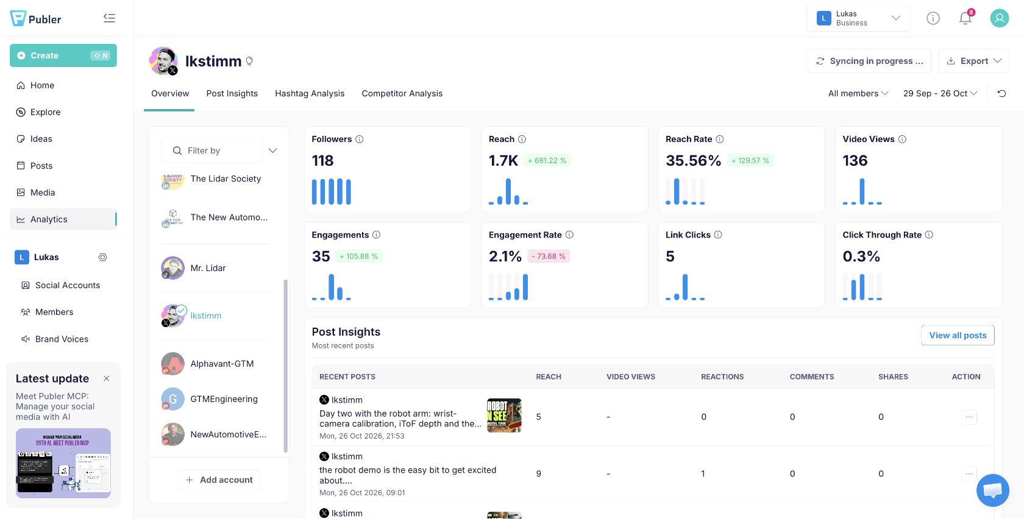The height and width of the screenshot is (519, 1024).
Task: Open the user profile avatar
Action: 999,18
